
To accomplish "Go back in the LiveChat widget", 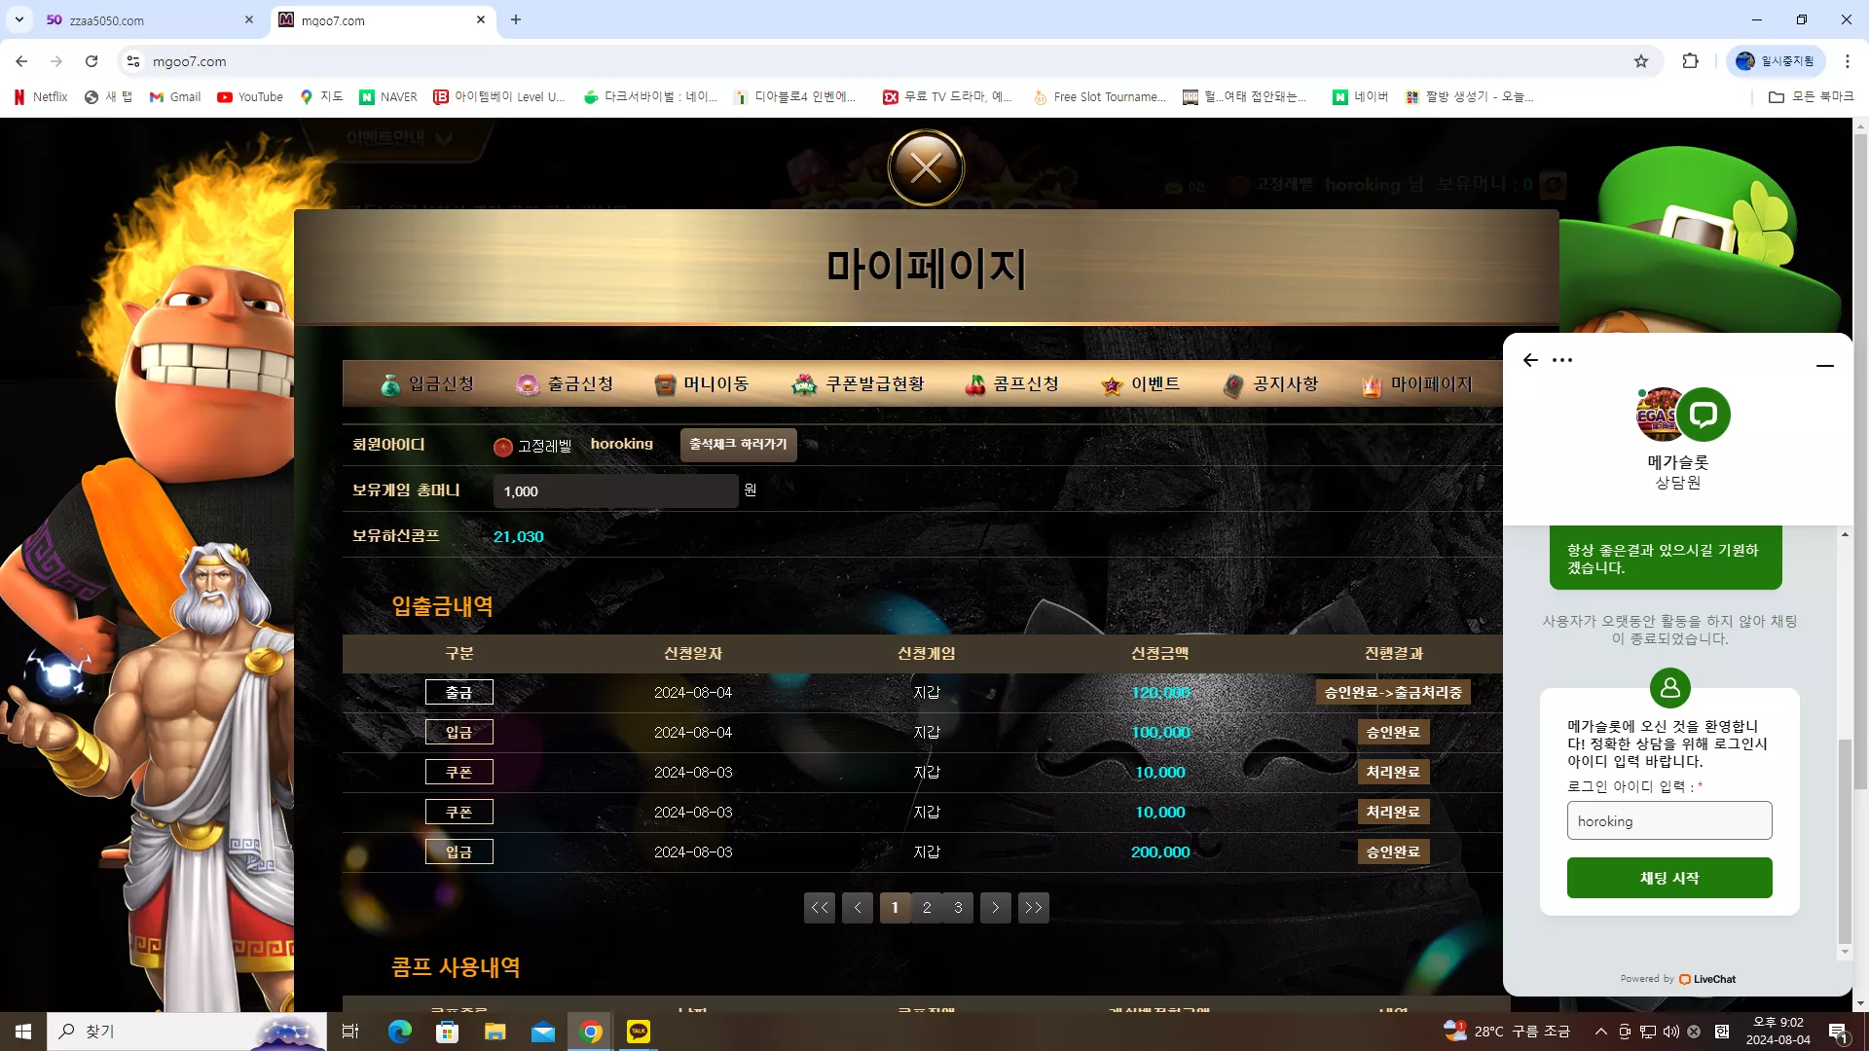I will point(1530,360).
